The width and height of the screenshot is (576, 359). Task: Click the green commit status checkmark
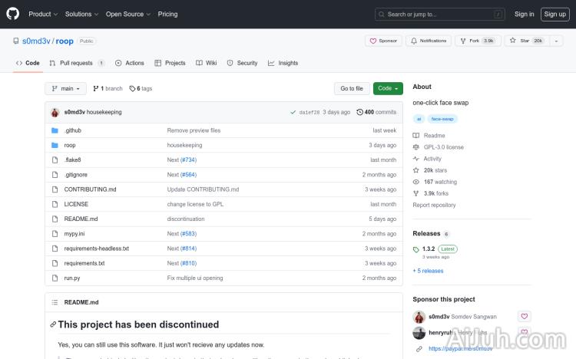[x=293, y=112]
